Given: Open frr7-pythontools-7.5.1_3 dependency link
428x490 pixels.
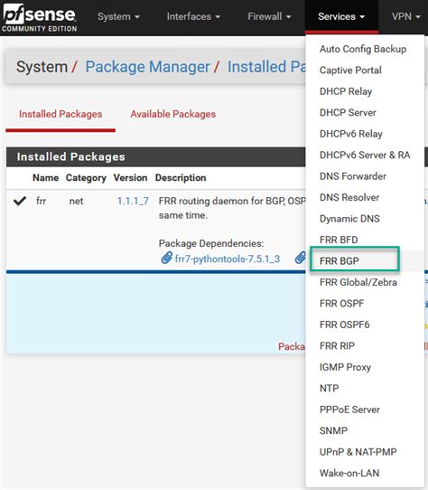Looking at the screenshot, I should 228,259.
